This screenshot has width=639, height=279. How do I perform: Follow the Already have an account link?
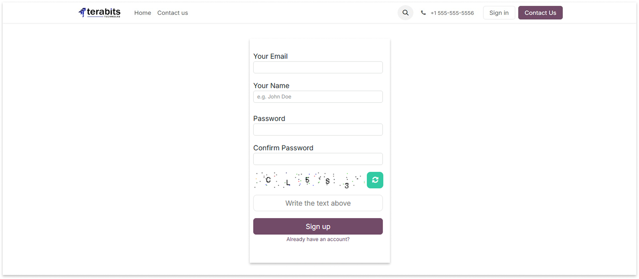click(x=318, y=239)
